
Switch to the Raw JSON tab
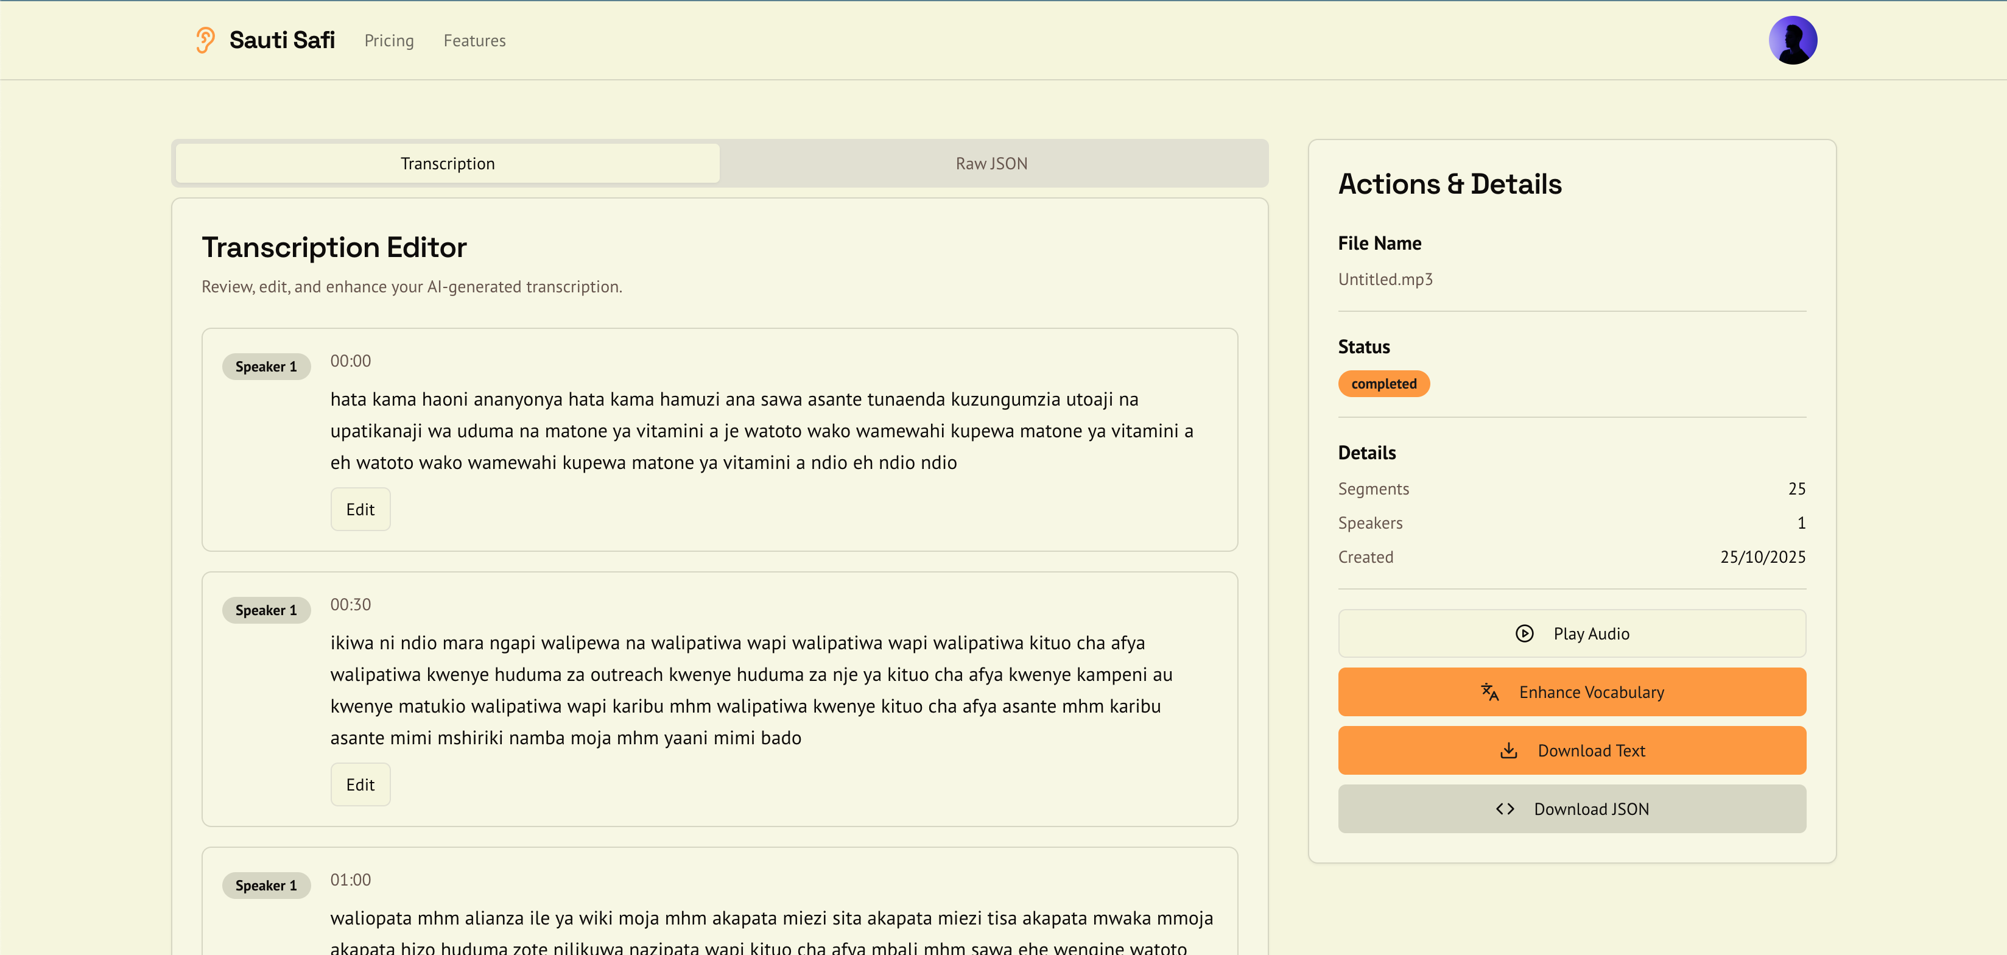click(x=991, y=164)
